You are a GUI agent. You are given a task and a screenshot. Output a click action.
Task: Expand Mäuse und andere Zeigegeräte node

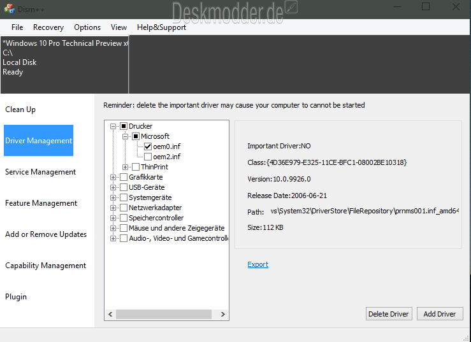coord(113,229)
